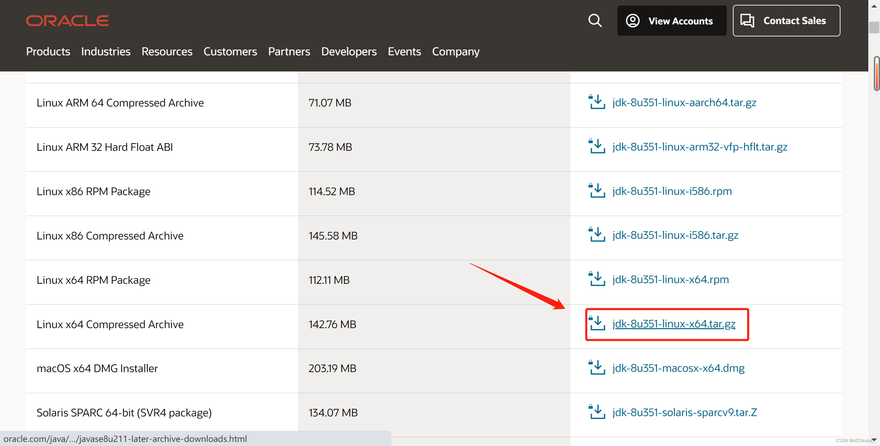Click download icon for jdk-8u351-linux-i586.tar.gz
The height and width of the screenshot is (446, 880).
597,235
